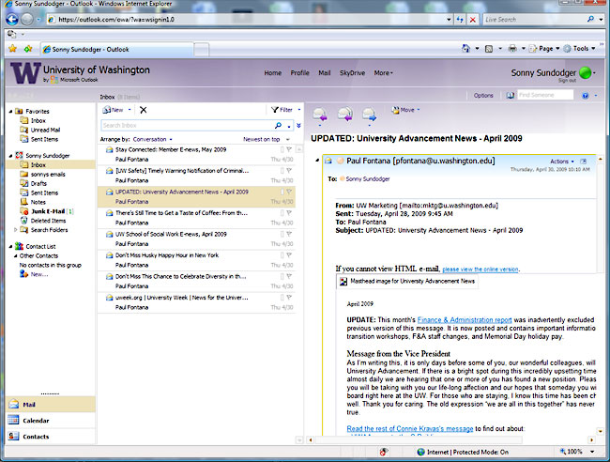Click the Reply All icon

tap(344, 115)
